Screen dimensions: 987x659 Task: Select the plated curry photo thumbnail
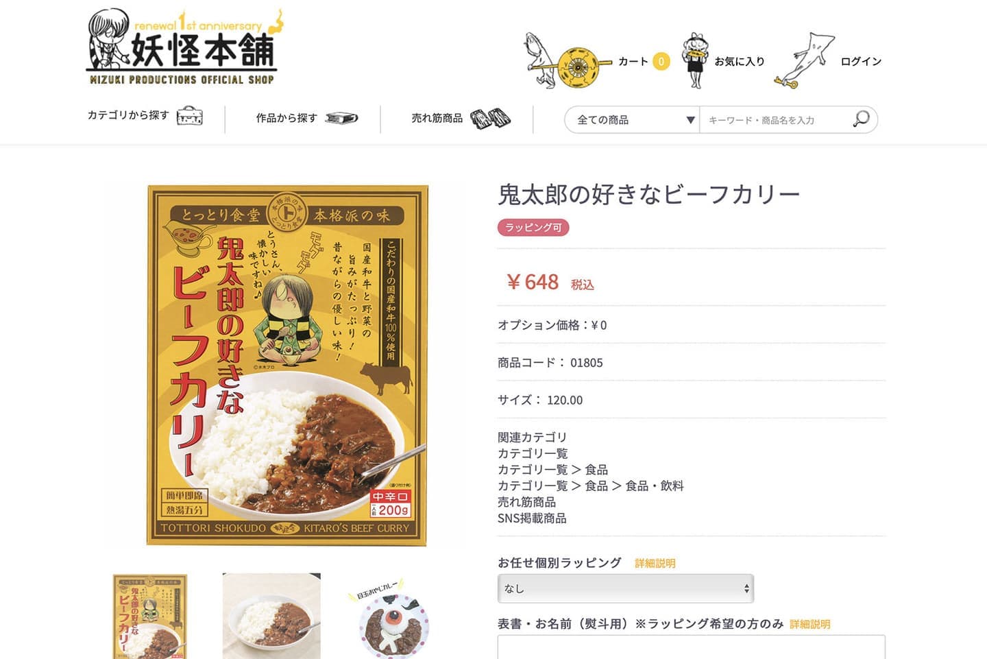pyautogui.click(x=271, y=616)
